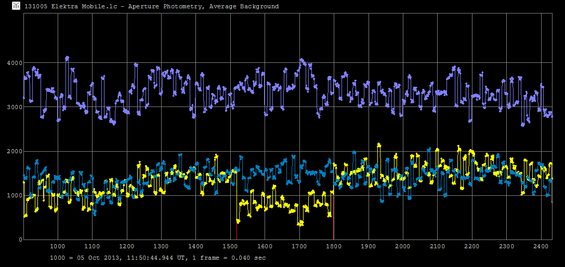The image size is (565, 267).
Task: Click the x-axis frame label 1000
Action: pyautogui.click(x=57, y=247)
